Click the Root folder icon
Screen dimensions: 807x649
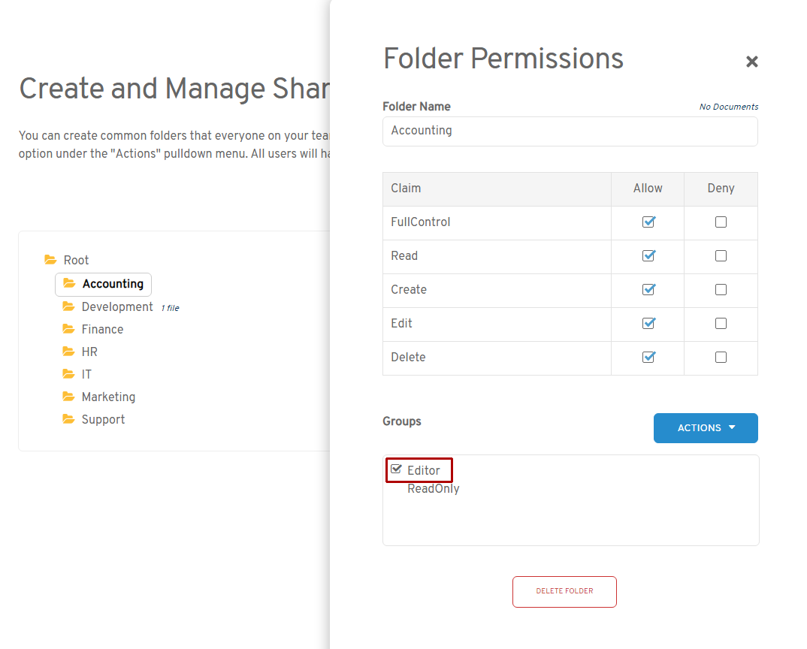point(50,260)
